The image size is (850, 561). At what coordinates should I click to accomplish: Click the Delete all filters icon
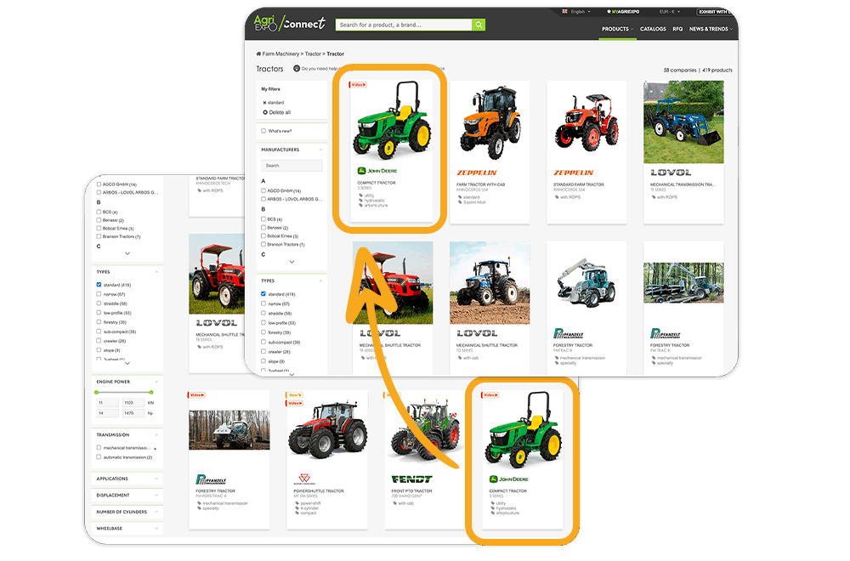click(x=265, y=112)
